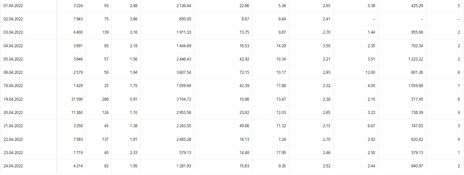
Task: Click the 20.04.2022 date cell
Action: [x=13, y=112]
